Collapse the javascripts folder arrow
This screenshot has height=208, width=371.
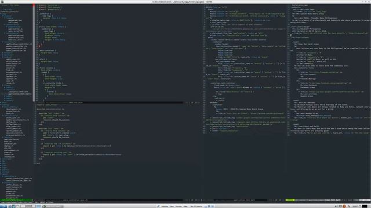coord(5,24)
